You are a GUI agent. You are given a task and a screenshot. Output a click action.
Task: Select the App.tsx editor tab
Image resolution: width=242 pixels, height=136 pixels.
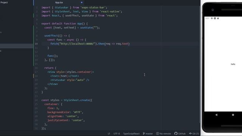[x=59, y=3]
